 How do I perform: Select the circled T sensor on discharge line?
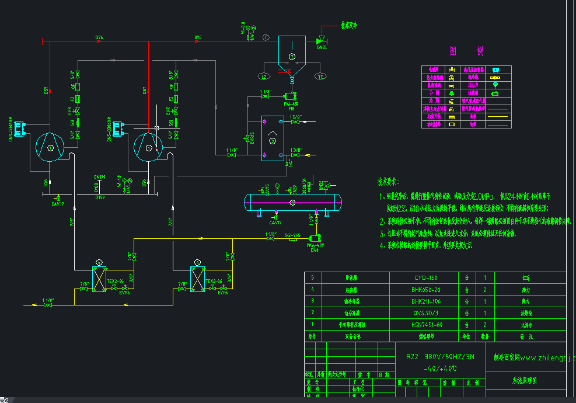click(266, 37)
